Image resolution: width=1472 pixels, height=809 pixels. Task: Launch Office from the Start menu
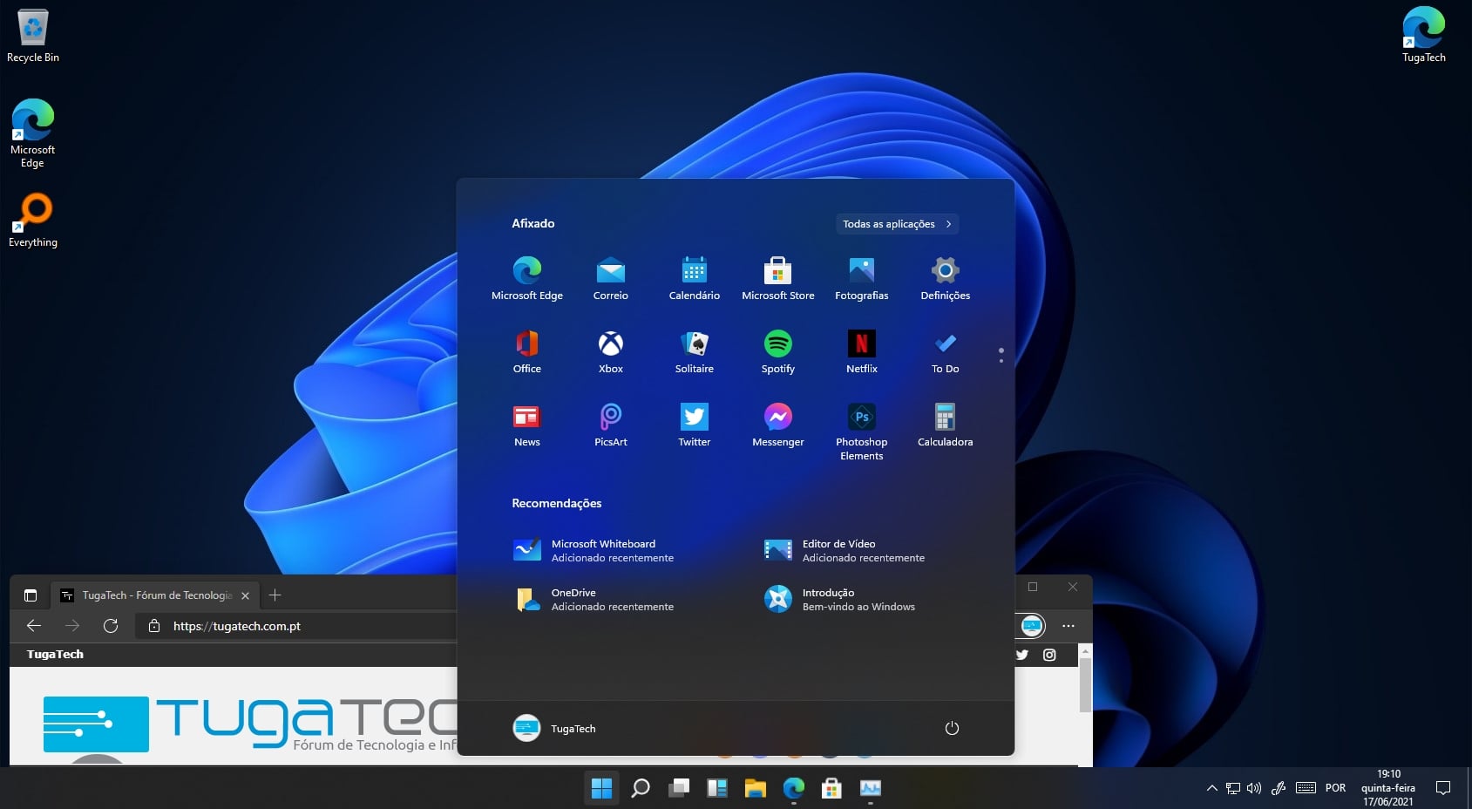tap(527, 352)
